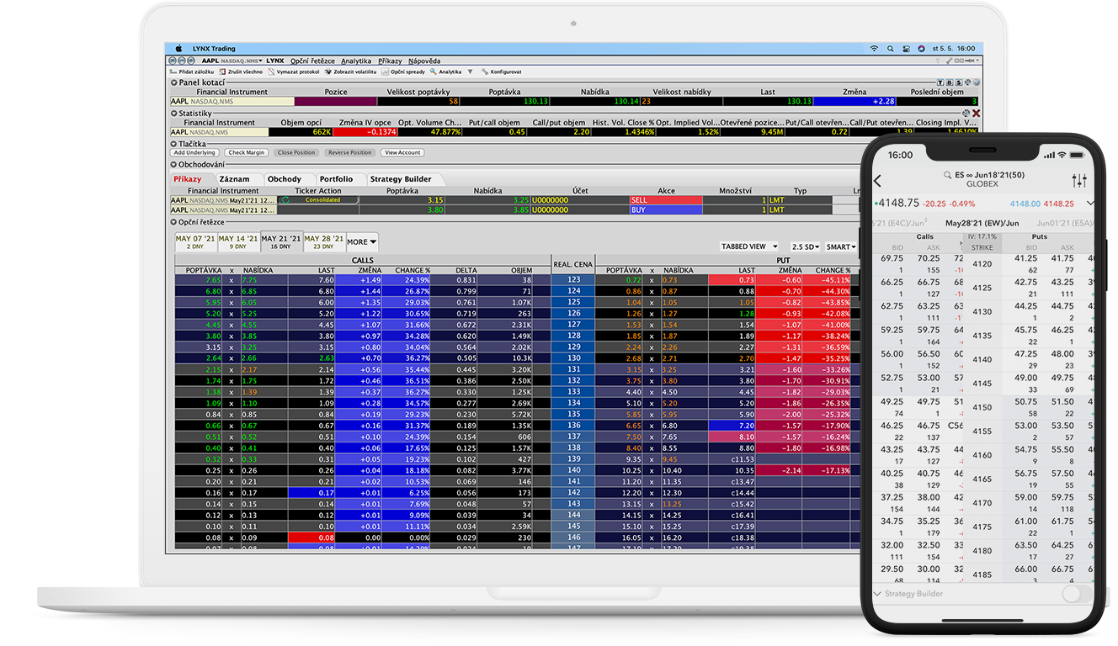Collapse the Opční řetězce section
This screenshot has width=1118, height=646.
(x=174, y=222)
